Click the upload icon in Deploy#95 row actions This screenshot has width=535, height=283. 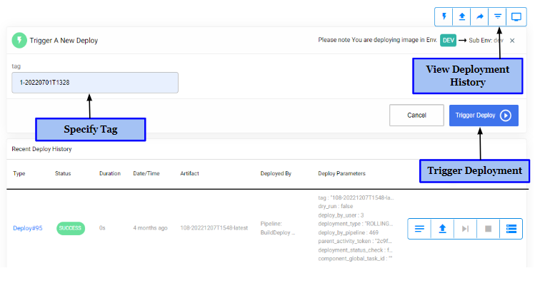(442, 229)
